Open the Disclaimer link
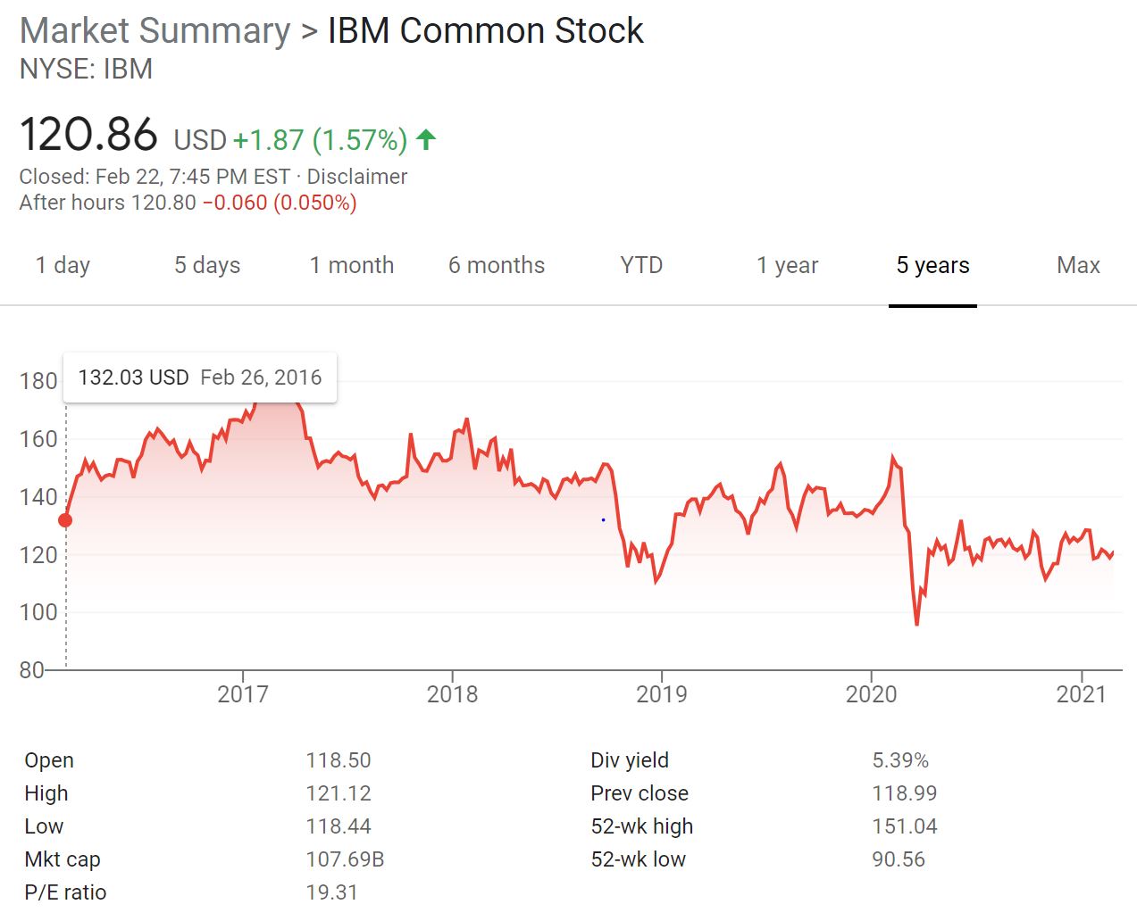 (x=356, y=177)
